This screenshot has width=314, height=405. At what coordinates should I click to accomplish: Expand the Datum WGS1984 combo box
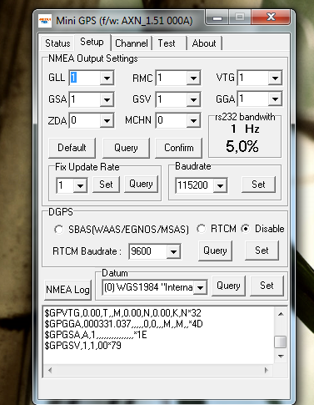(201, 287)
